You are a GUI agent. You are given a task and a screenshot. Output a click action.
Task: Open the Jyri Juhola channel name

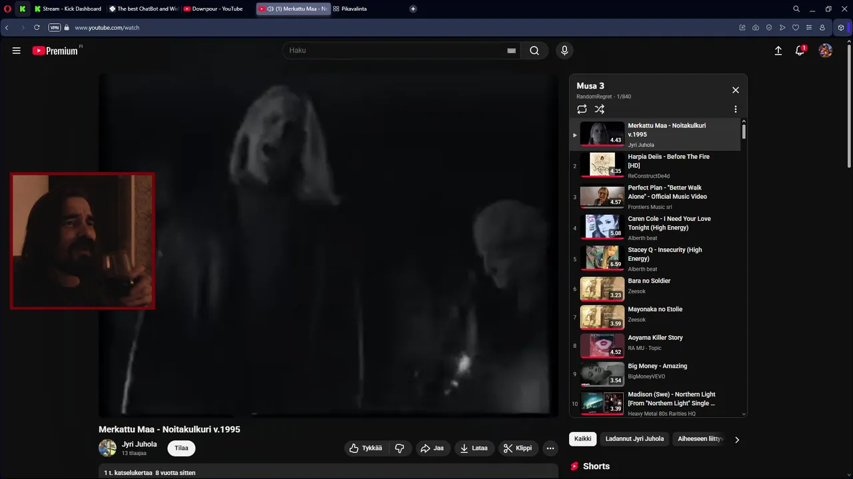point(139,444)
